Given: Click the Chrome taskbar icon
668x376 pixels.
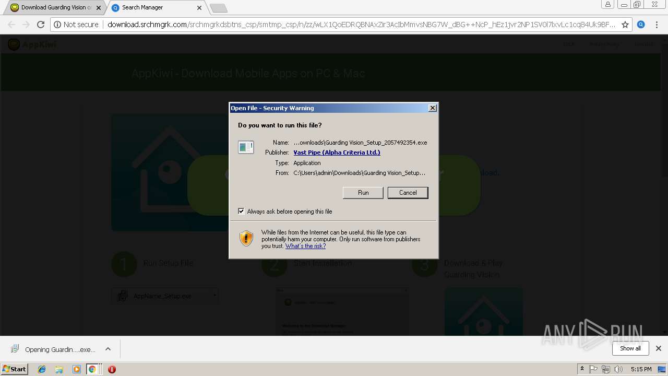Looking at the screenshot, I should (92, 369).
